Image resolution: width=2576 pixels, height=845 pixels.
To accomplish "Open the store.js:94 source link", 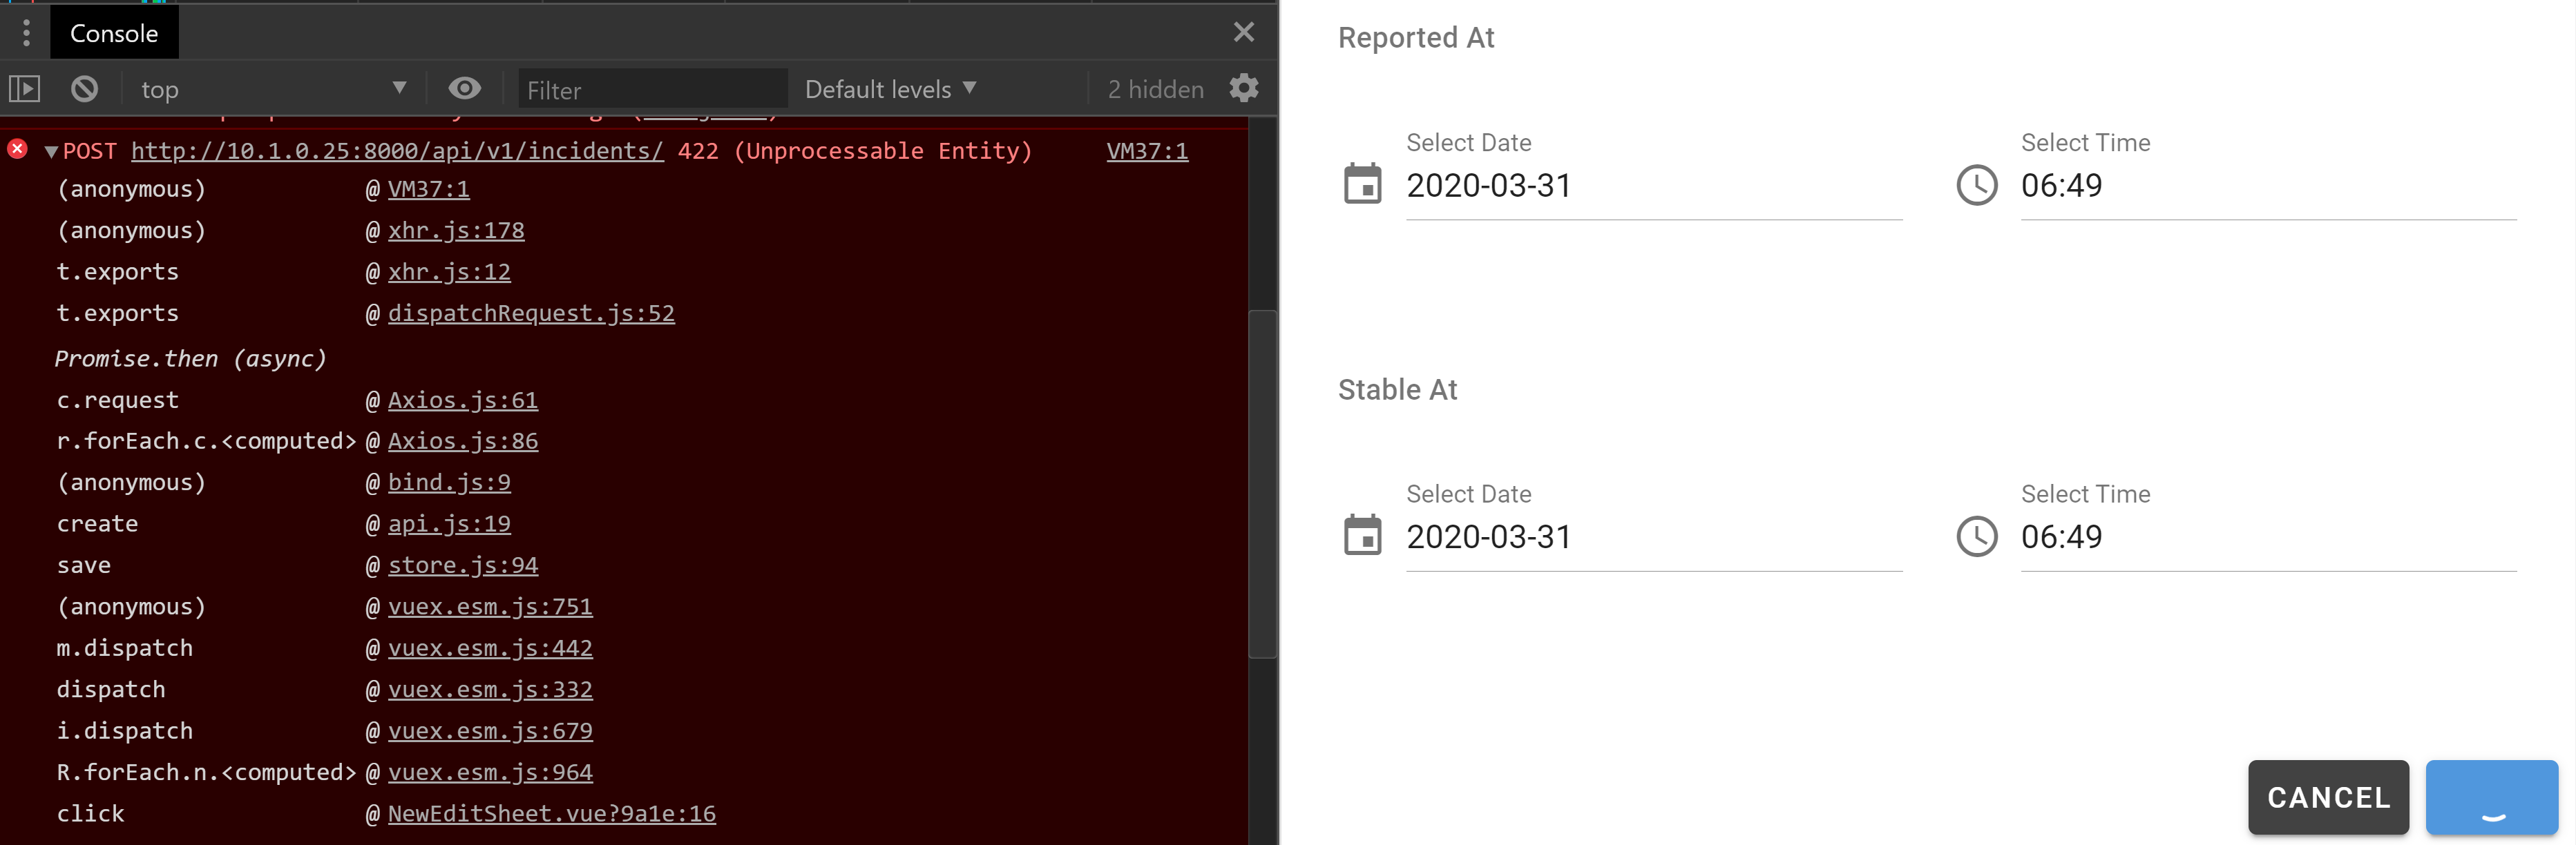I will [x=463, y=564].
